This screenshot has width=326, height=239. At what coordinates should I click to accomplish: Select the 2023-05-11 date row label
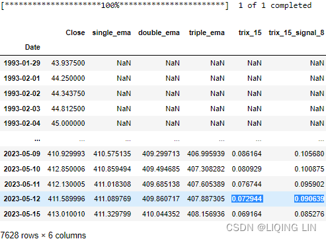pyautogui.click(x=22, y=184)
